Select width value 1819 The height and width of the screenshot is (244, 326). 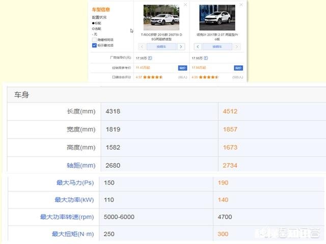pos(113,130)
